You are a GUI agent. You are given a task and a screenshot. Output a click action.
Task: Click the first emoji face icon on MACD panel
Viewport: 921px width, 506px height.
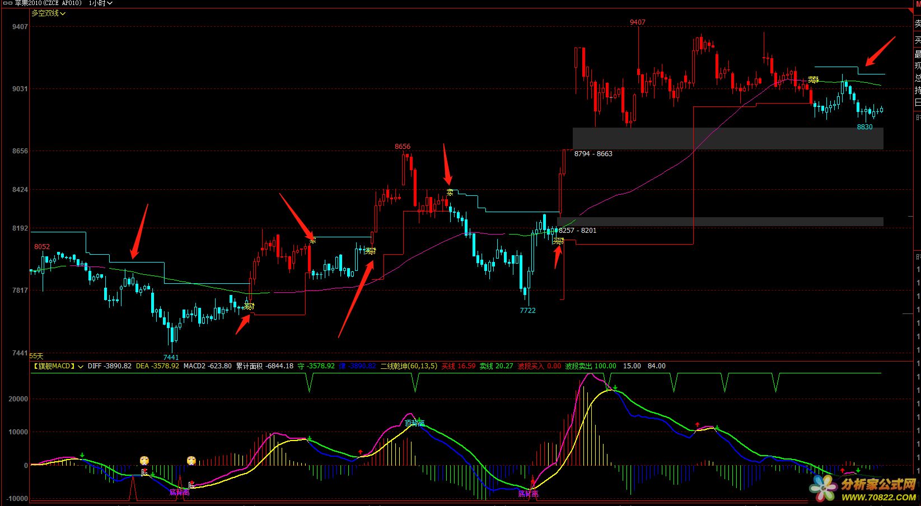[x=144, y=461]
